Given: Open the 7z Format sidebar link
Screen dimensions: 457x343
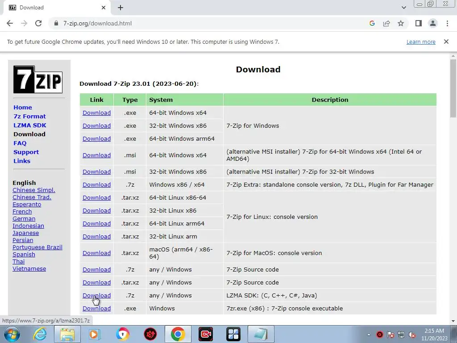Looking at the screenshot, I should click(x=29, y=117).
